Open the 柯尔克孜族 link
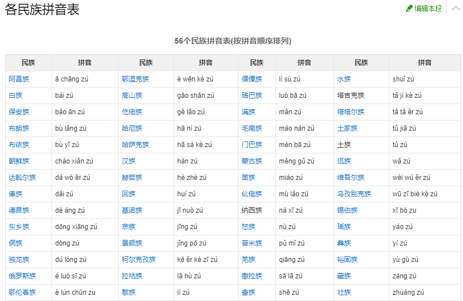463x301 pixels. pyautogui.click(x=139, y=260)
